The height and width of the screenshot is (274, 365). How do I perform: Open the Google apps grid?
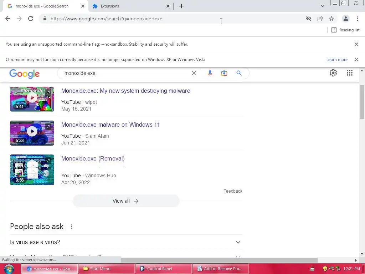349,73
